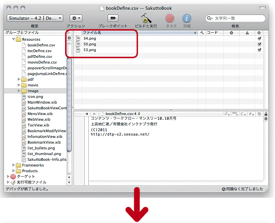Click the warnings triangle column header
Screen dimensions: 275x223
point(247,33)
